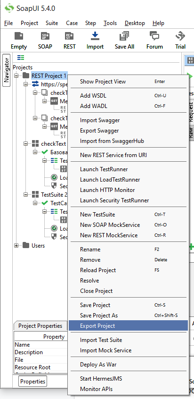Click the SoapUI logo in title bar

click(x=9, y=8)
